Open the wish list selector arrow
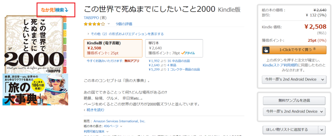The width and height of the screenshot is (334, 136). click(322, 130)
